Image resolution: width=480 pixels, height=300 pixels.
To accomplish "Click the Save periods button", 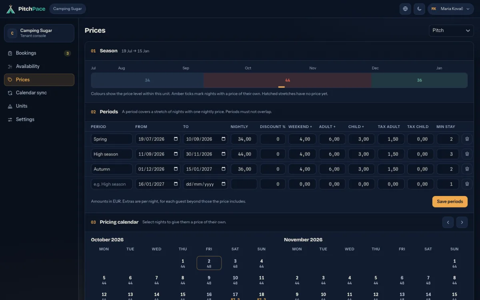I will click(x=450, y=202).
